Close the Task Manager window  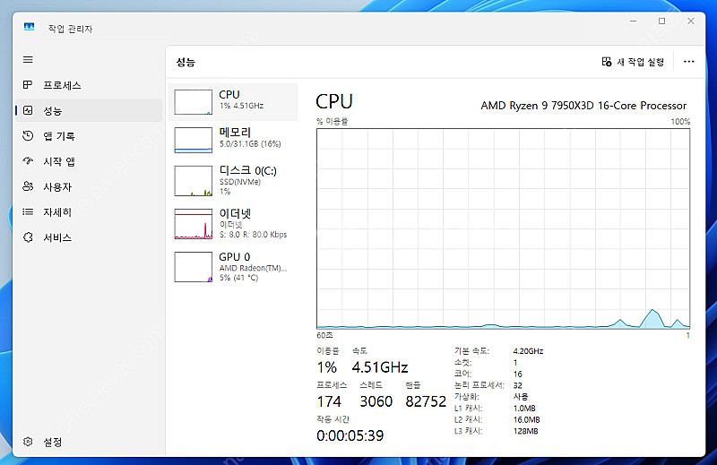[x=691, y=21]
